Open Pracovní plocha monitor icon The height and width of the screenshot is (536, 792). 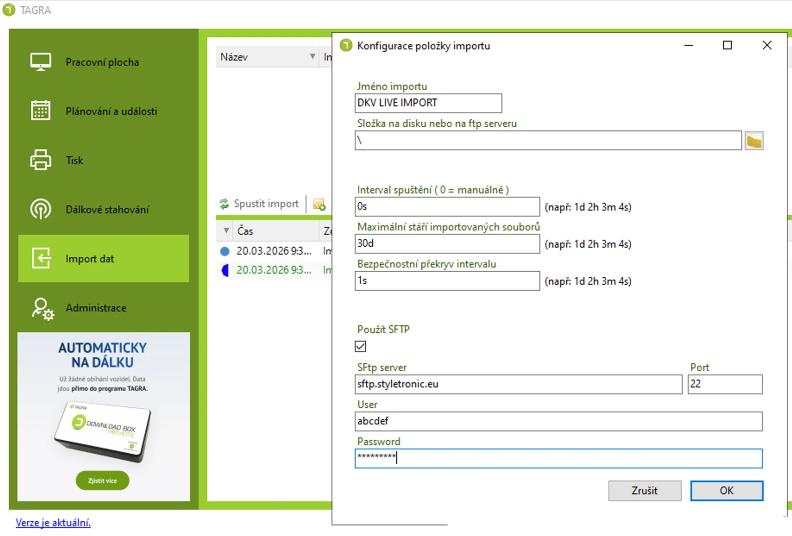41,62
